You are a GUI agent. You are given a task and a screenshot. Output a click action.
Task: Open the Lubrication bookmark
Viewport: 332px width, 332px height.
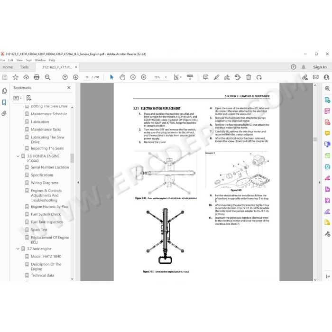pos(40,122)
